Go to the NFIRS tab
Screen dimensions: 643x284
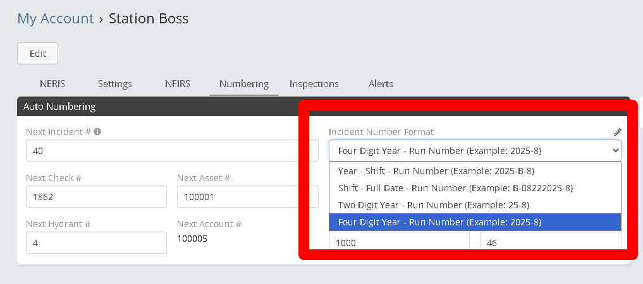point(178,84)
